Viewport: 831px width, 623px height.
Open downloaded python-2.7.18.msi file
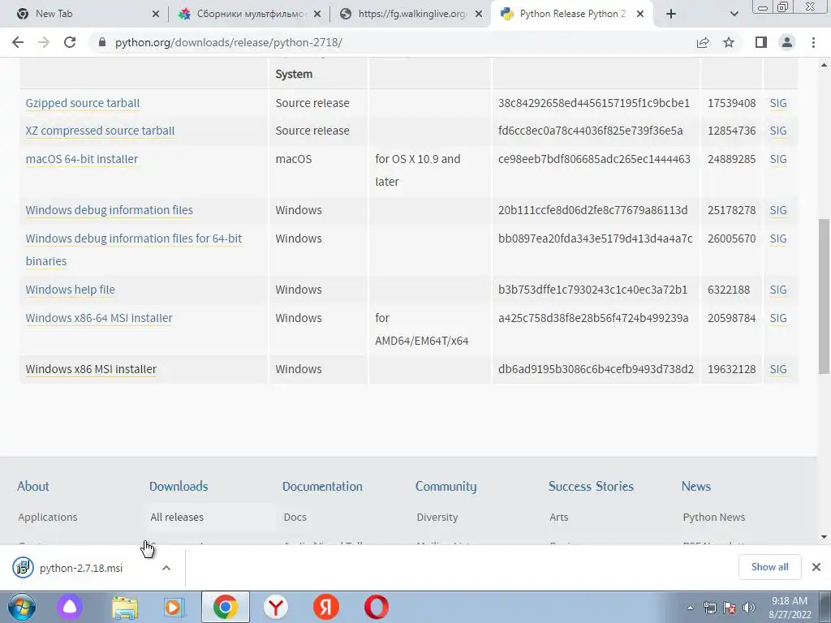pyautogui.click(x=80, y=568)
